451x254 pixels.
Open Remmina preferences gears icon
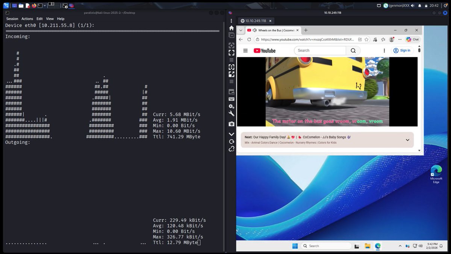tap(232, 106)
